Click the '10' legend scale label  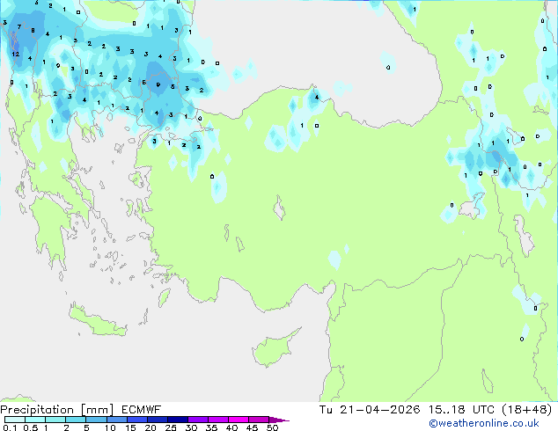(110, 427)
